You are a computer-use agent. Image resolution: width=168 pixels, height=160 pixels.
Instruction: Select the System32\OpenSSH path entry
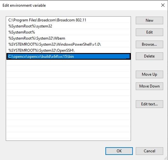pyautogui.click(x=68, y=50)
